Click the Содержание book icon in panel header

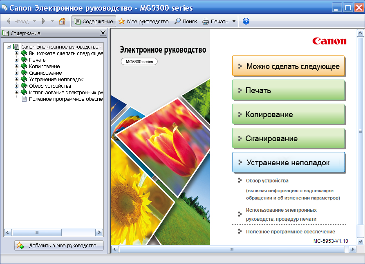(x=6, y=33)
